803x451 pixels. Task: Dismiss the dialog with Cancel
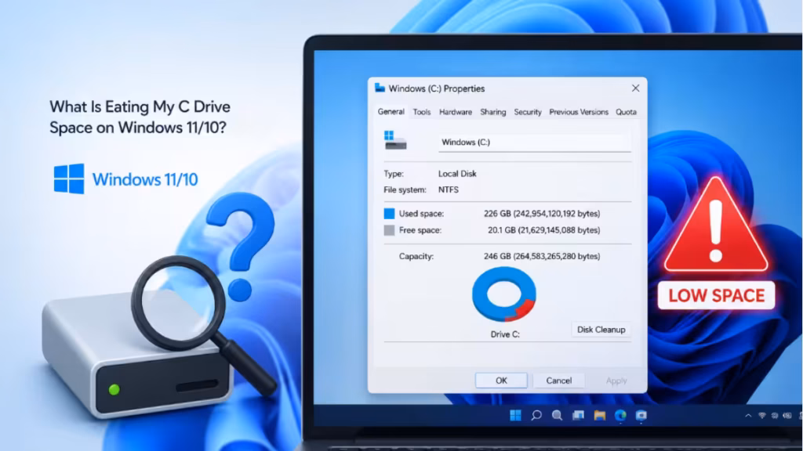(x=558, y=381)
